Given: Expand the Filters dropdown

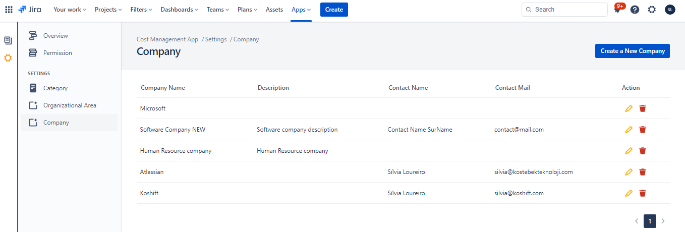Looking at the screenshot, I should (141, 10).
